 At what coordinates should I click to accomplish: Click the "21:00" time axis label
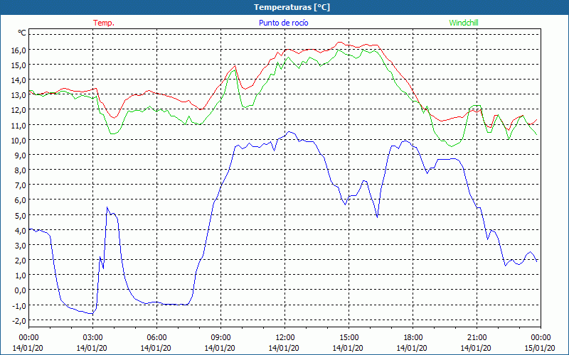tap(477, 338)
